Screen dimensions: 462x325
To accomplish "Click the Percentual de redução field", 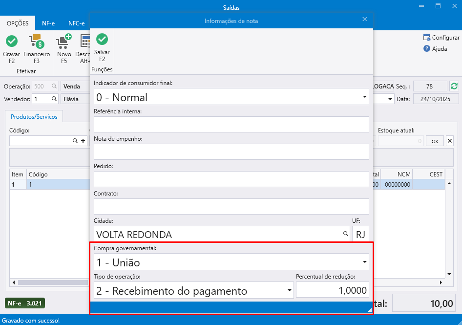I will 332,291.
